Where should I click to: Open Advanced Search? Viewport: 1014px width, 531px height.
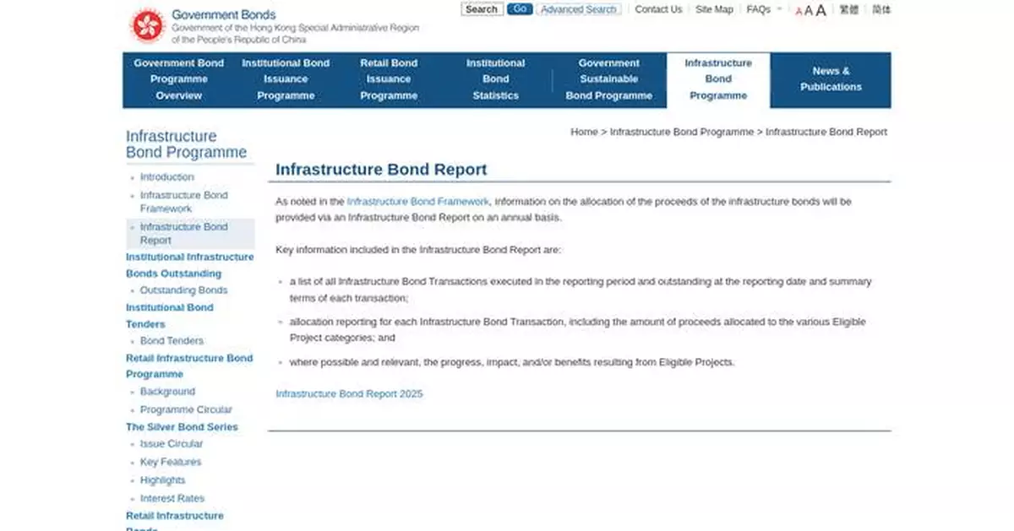point(578,9)
